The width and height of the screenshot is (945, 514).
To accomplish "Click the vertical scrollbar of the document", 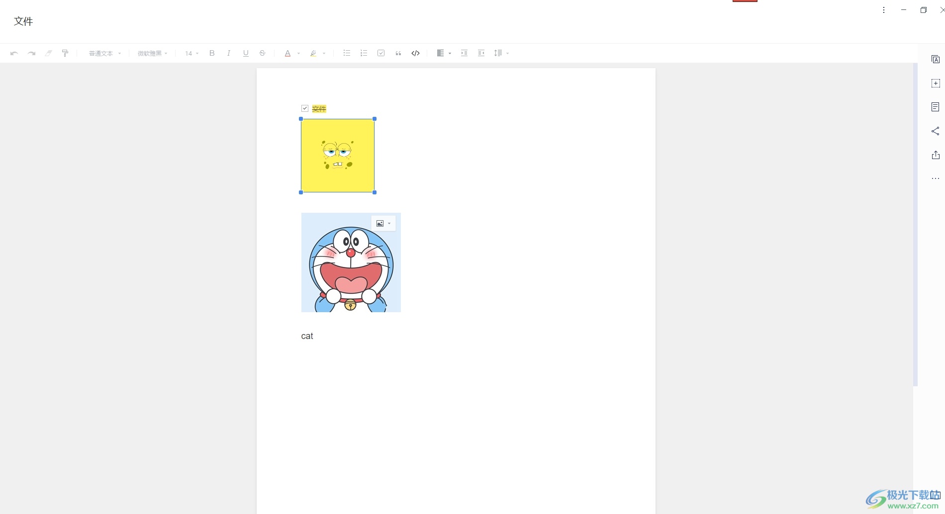I will click(x=915, y=224).
